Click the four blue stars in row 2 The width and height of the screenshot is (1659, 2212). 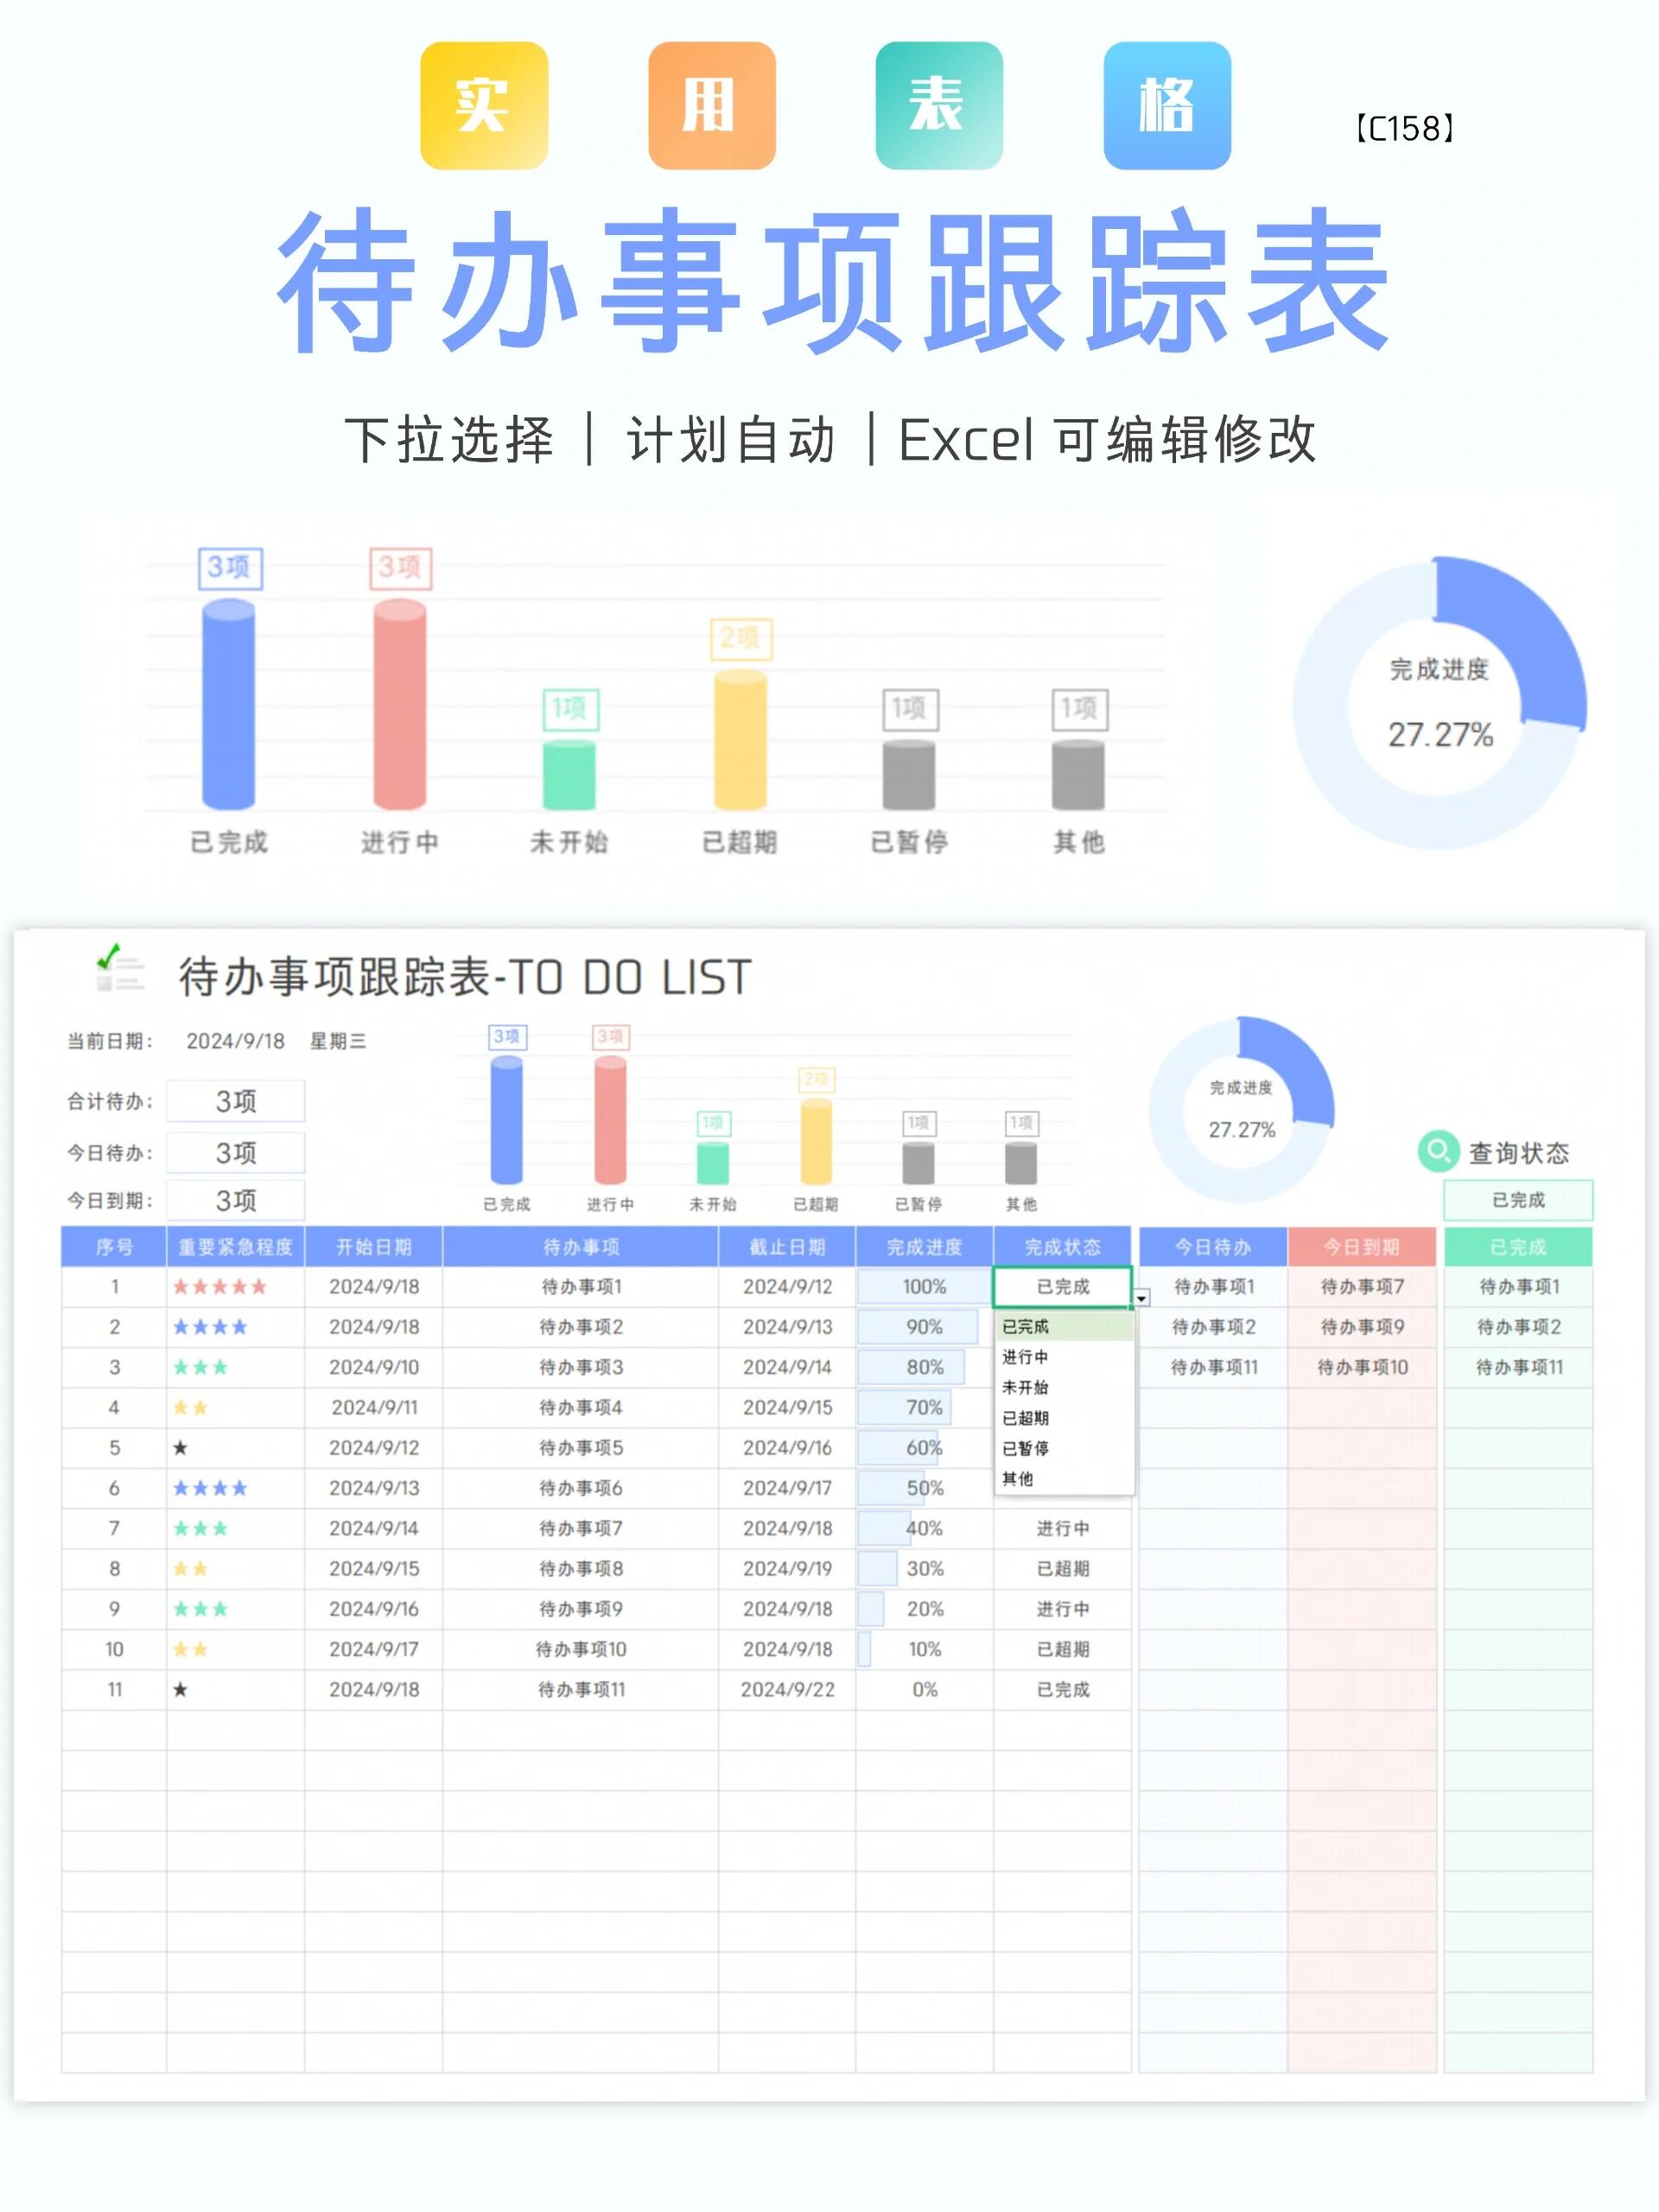210,1327
